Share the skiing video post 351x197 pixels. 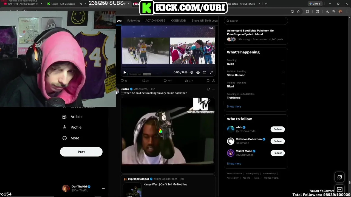[214, 81]
